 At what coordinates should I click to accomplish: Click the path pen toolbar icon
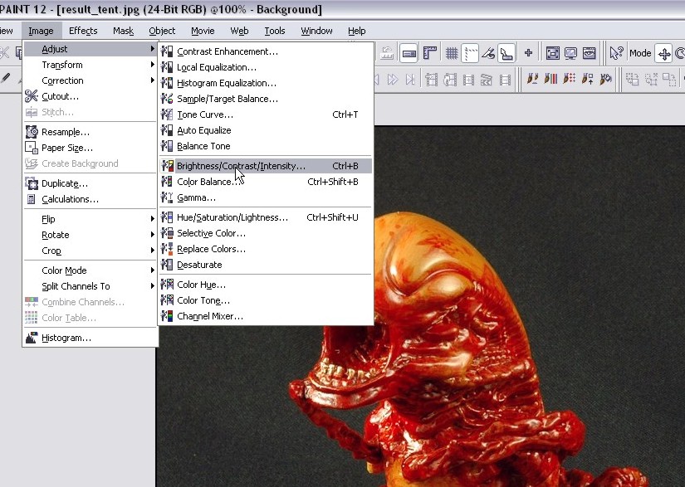pos(488,54)
